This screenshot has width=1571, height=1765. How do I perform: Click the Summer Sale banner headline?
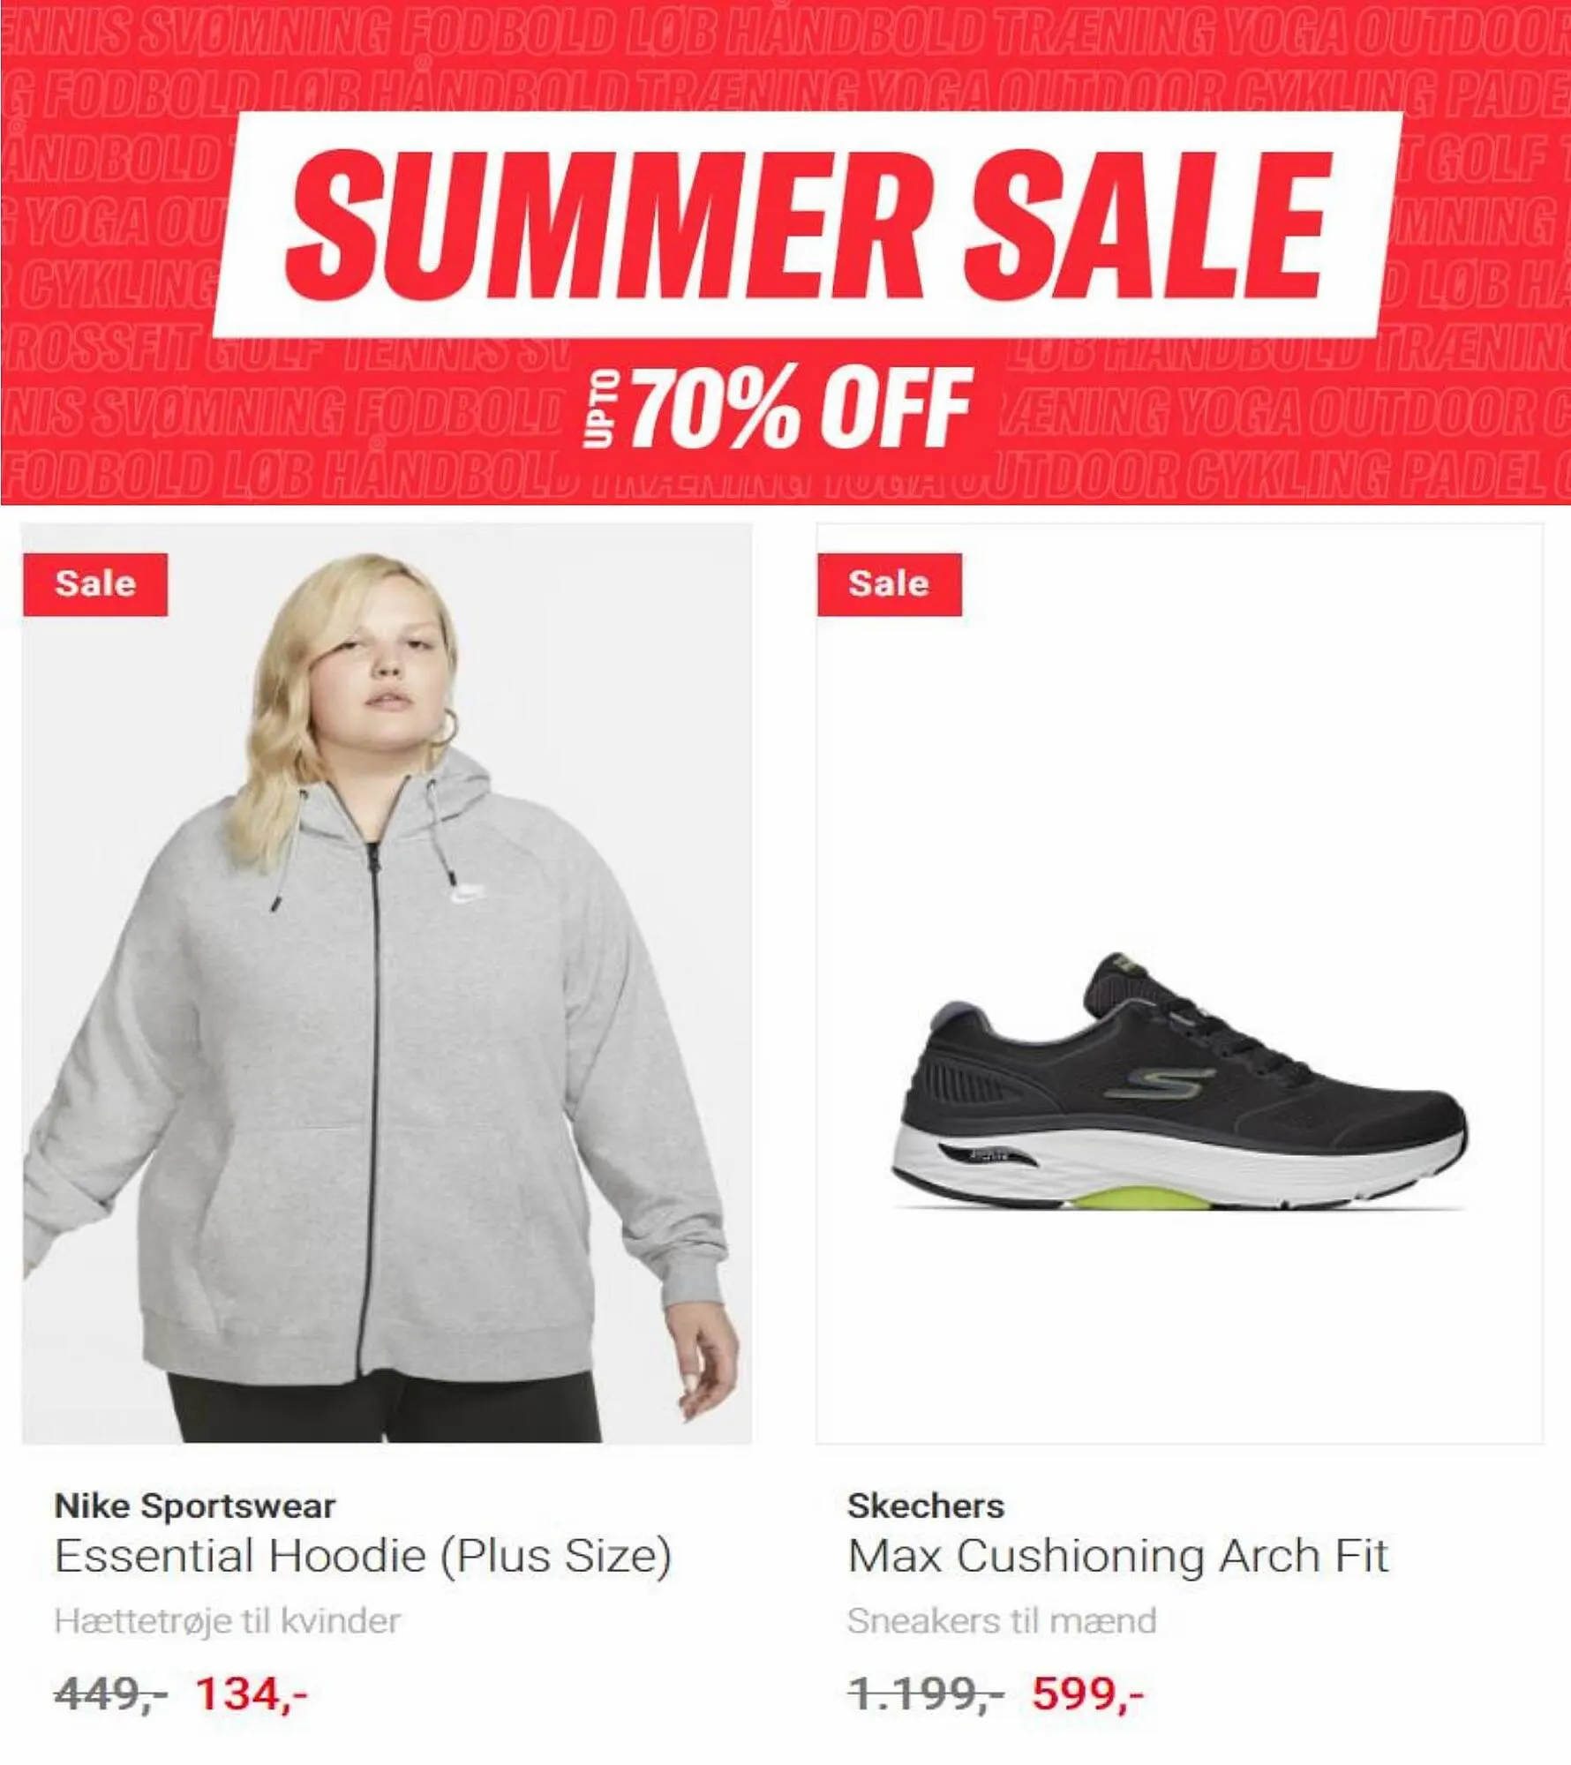(808, 225)
